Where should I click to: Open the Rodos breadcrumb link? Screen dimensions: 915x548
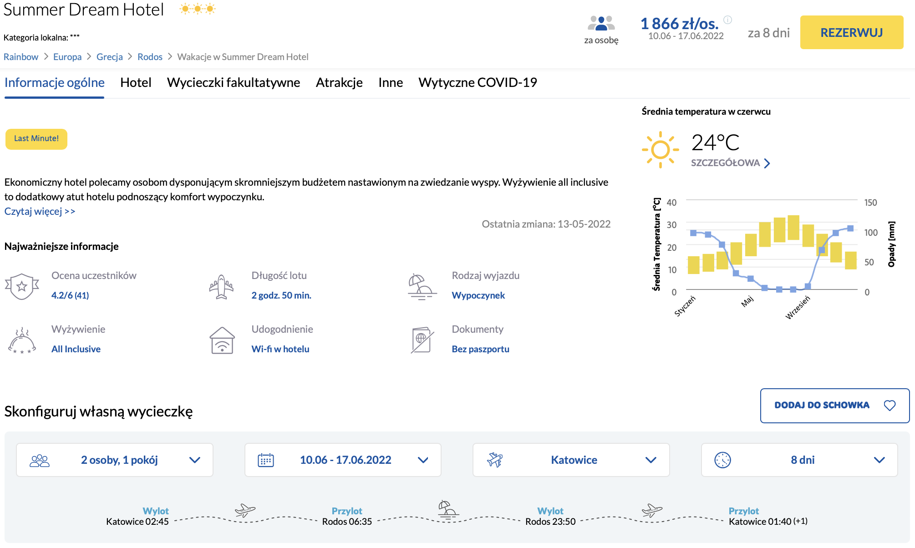tap(150, 57)
